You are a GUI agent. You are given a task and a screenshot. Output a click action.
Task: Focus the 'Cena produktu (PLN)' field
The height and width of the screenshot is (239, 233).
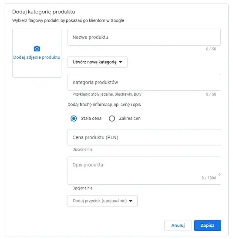point(144,137)
